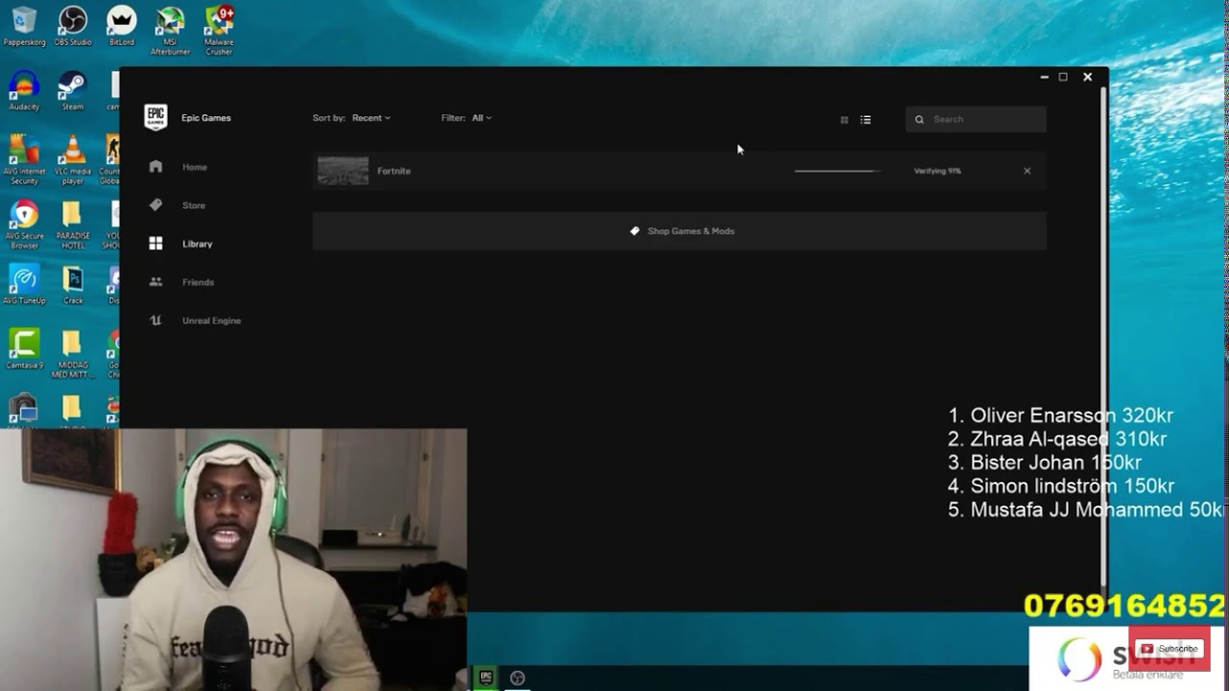1229x691 pixels.
Task: Open the Crack Photoshop file on desktop
Action: tap(73, 284)
